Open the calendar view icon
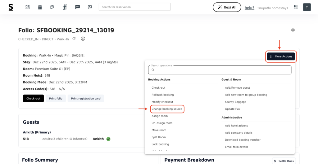The height and width of the screenshot is (164, 318). [40, 7]
